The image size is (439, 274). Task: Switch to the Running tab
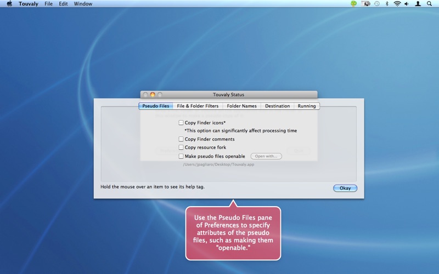307,106
